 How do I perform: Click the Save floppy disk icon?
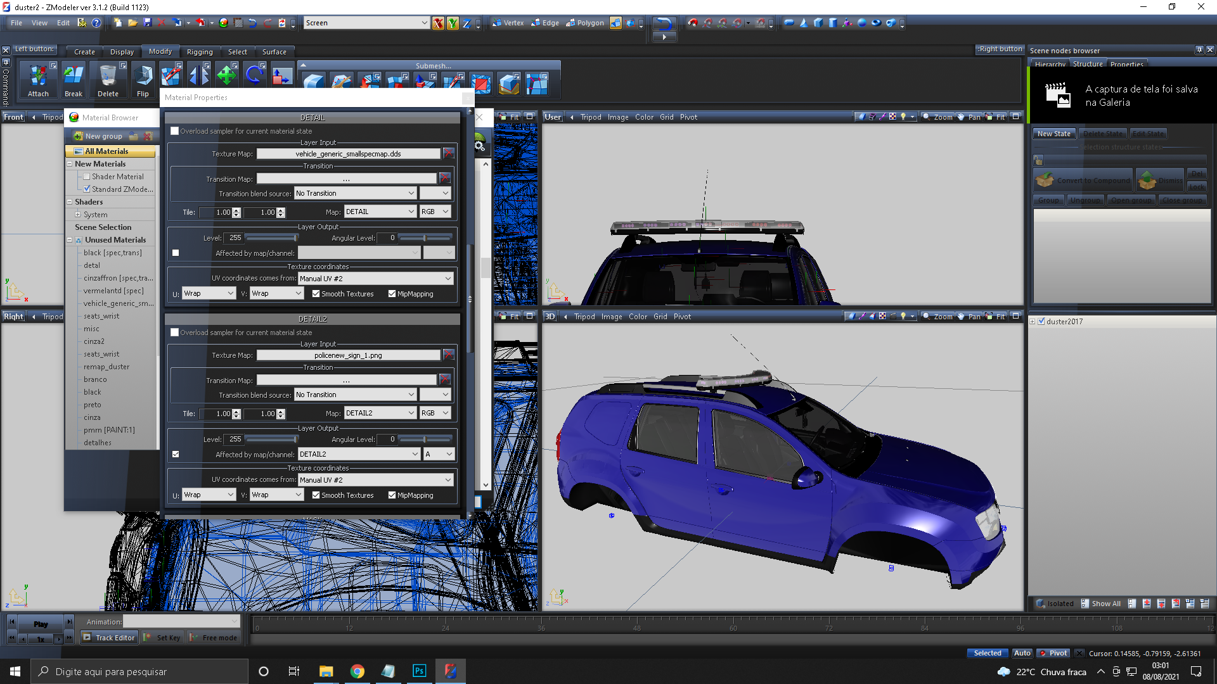pos(148,23)
